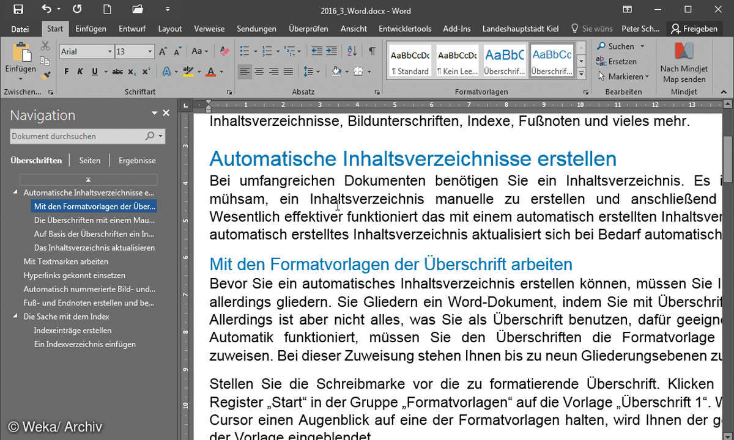Select align left in paragraph group

pos(245,72)
